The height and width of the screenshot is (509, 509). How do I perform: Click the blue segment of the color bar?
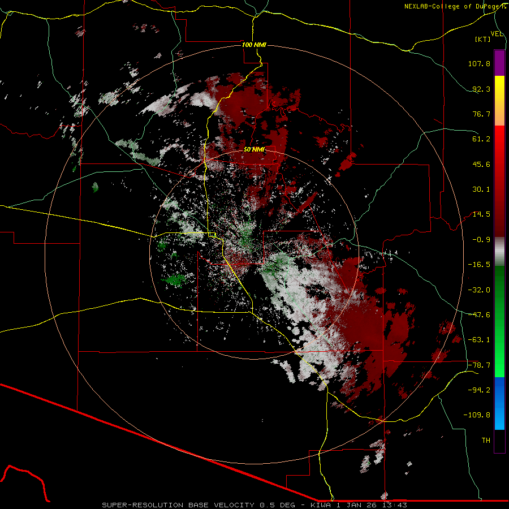499,403
